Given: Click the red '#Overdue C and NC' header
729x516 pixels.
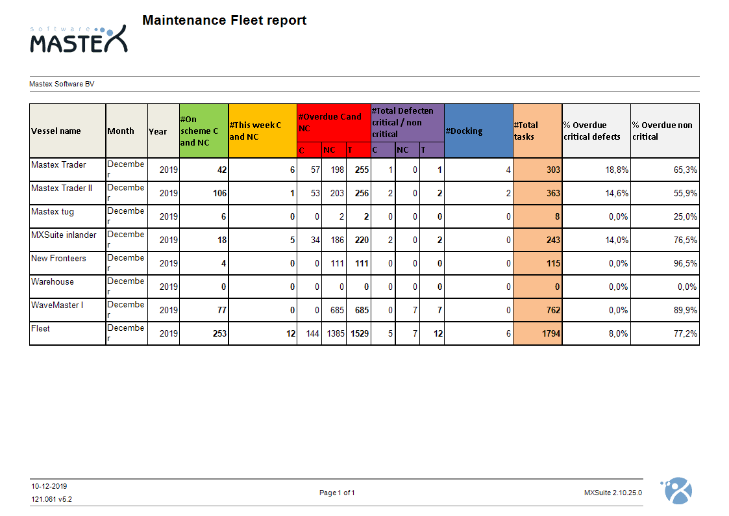Looking at the screenshot, I should tap(333, 122).
